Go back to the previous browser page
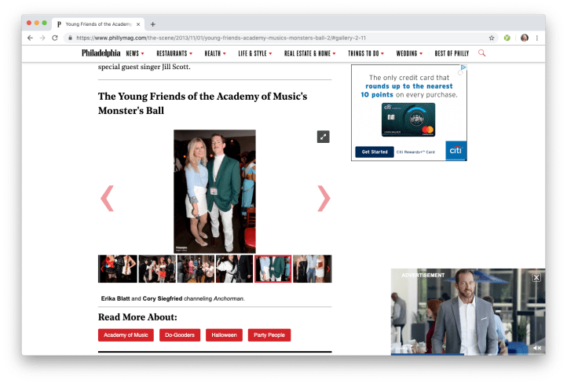Viewport: 567px width, 384px height. pyautogui.click(x=30, y=38)
